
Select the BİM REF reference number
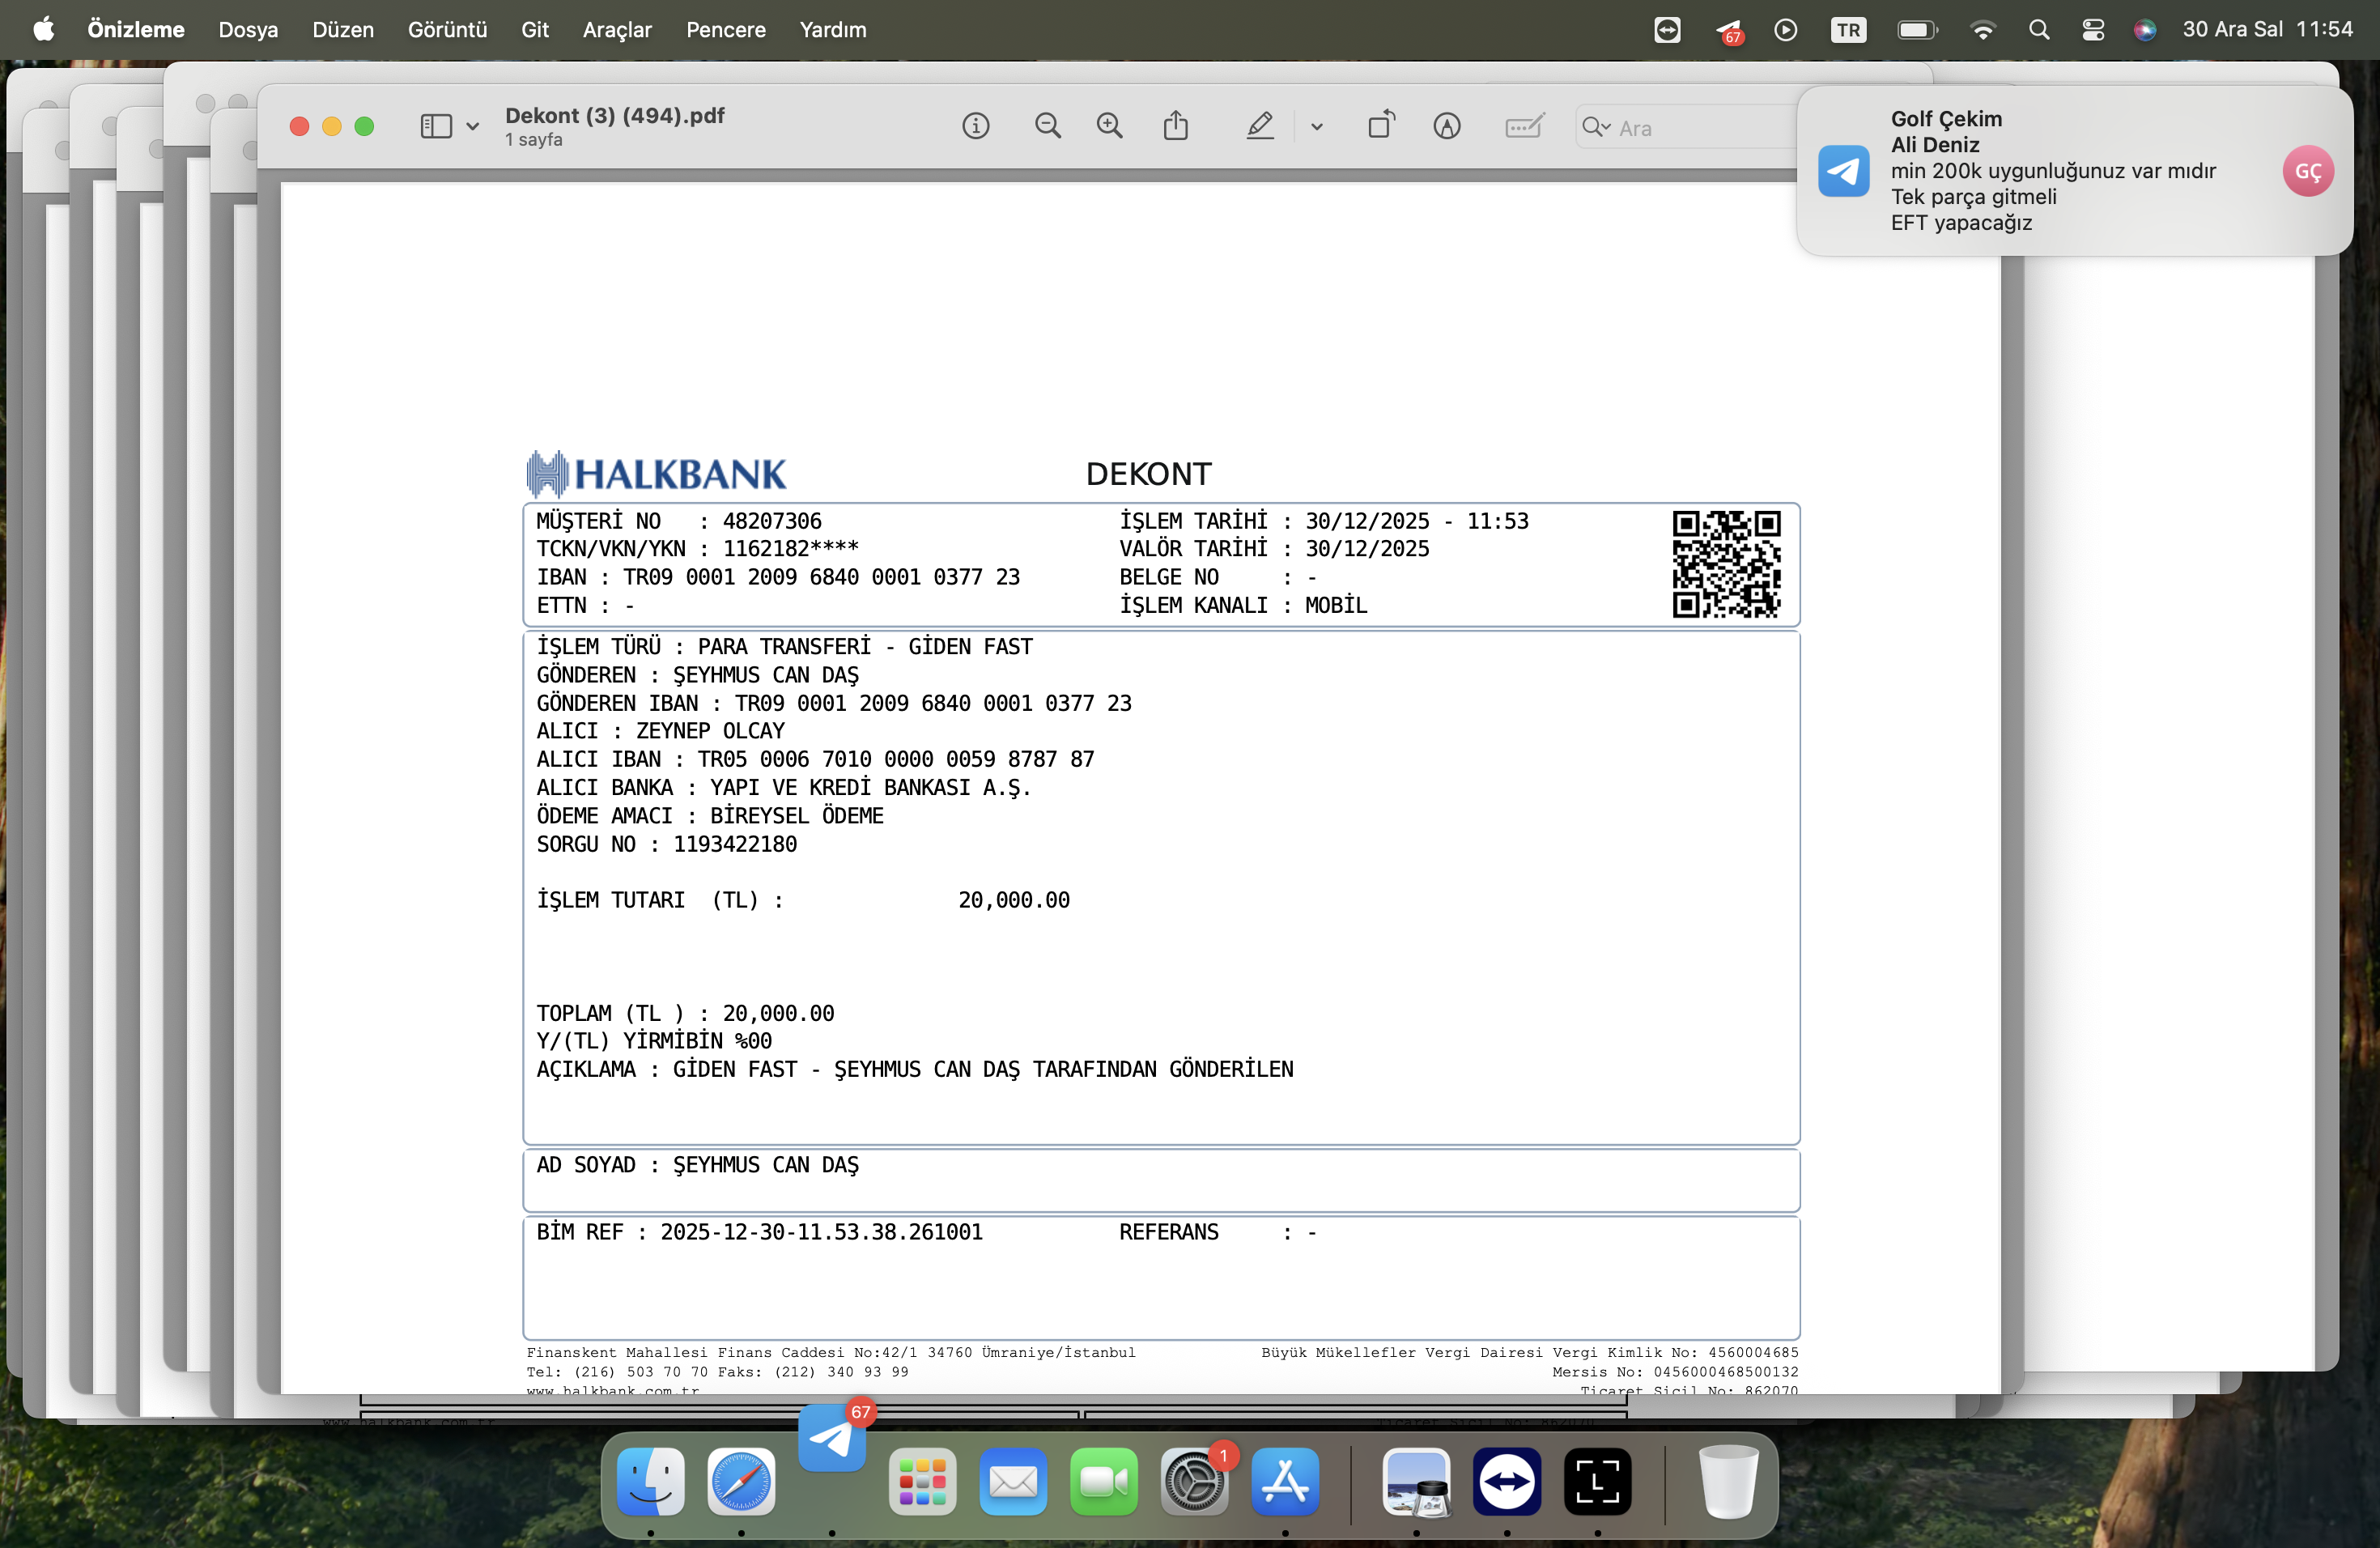(x=822, y=1232)
